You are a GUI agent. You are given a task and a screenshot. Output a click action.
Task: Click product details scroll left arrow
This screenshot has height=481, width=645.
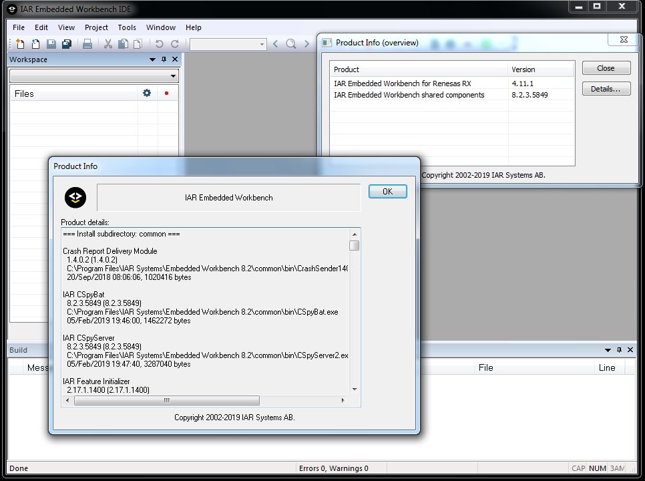coord(68,400)
